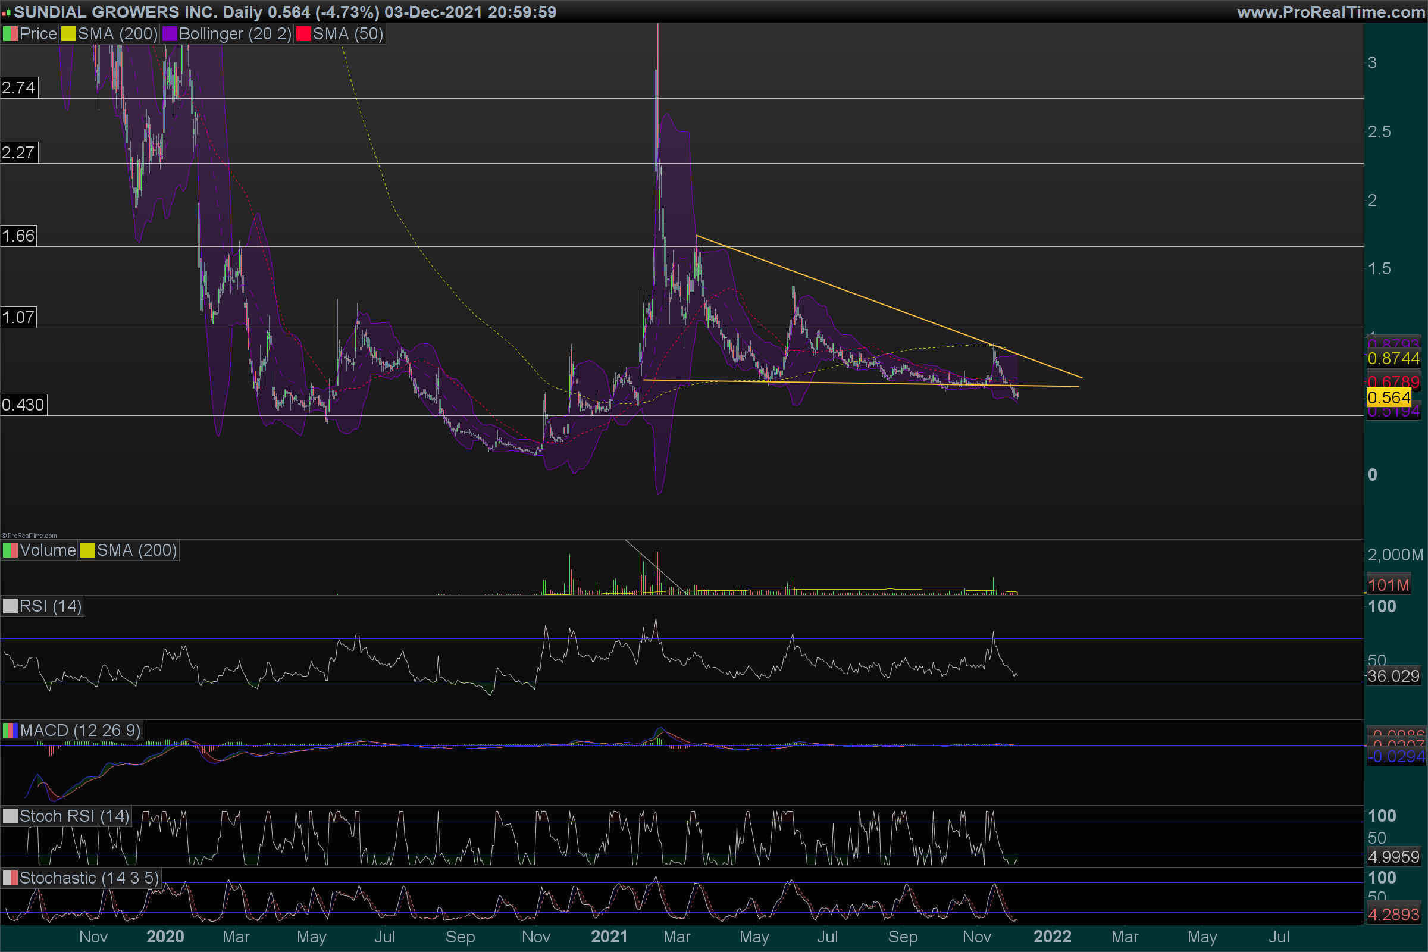The height and width of the screenshot is (952, 1428).
Task: Select the 0.430 support level label
Action: [x=23, y=405]
